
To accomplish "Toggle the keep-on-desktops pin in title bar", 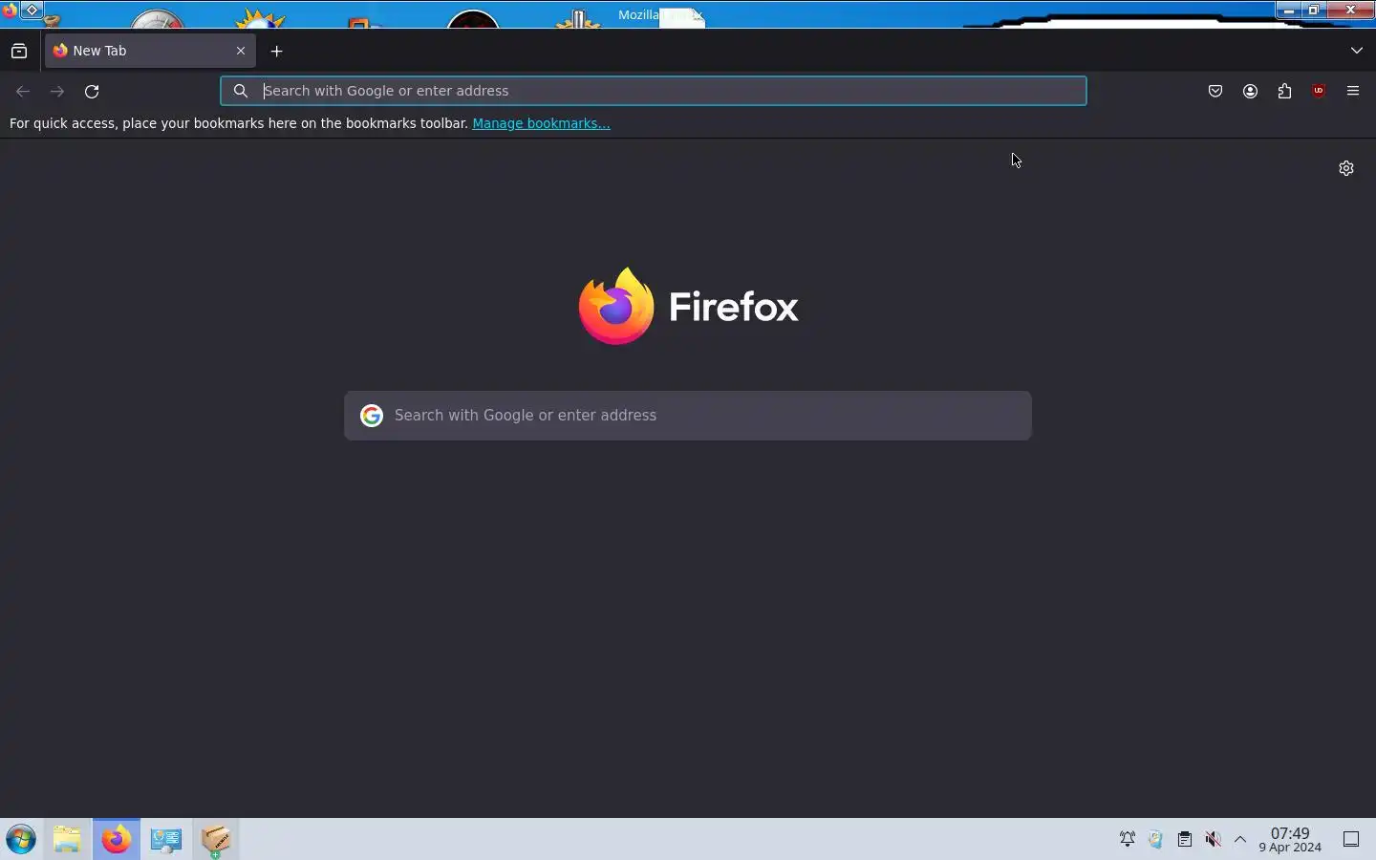I will [x=32, y=11].
